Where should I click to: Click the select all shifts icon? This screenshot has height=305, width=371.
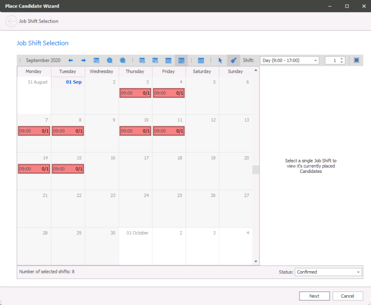[x=356, y=60]
